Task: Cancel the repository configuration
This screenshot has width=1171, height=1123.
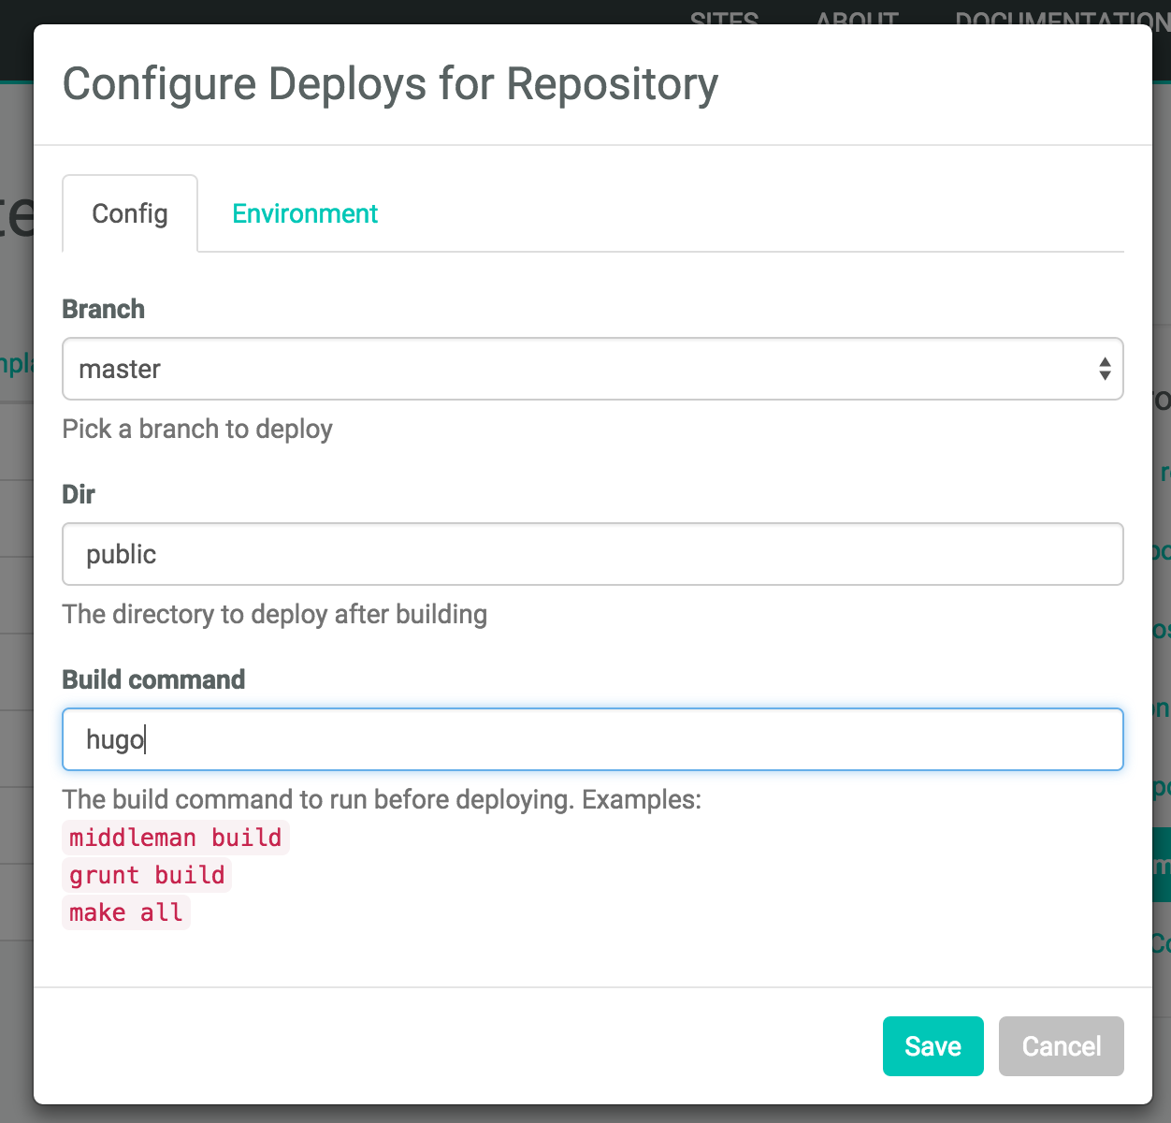Action: [x=1061, y=1046]
